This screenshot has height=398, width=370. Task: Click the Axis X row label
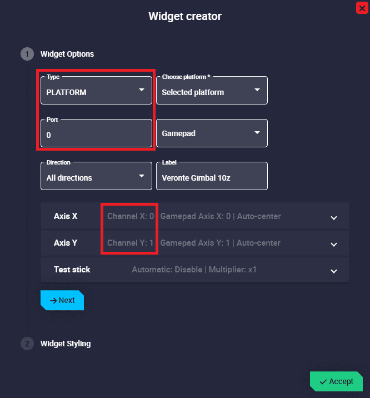coord(66,216)
